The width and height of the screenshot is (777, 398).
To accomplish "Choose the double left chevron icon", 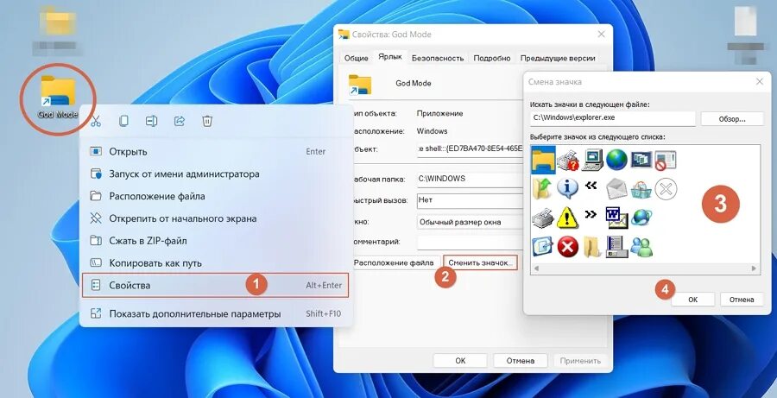I will (x=591, y=186).
